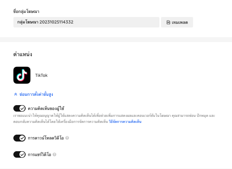Viewport: 232px width, 169px height.
Task: Open the เทมเพลต template button
Action: (x=177, y=22)
